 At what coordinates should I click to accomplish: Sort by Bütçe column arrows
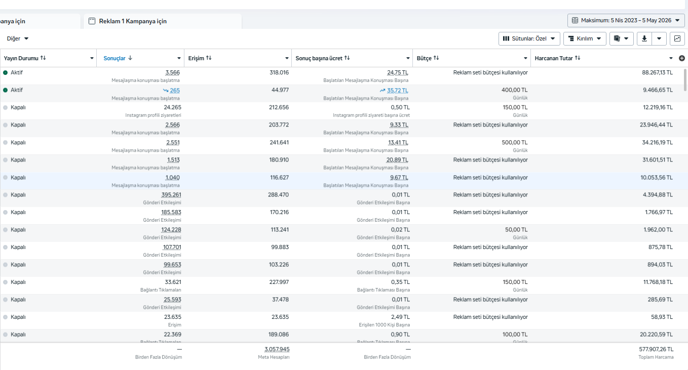(x=436, y=58)
